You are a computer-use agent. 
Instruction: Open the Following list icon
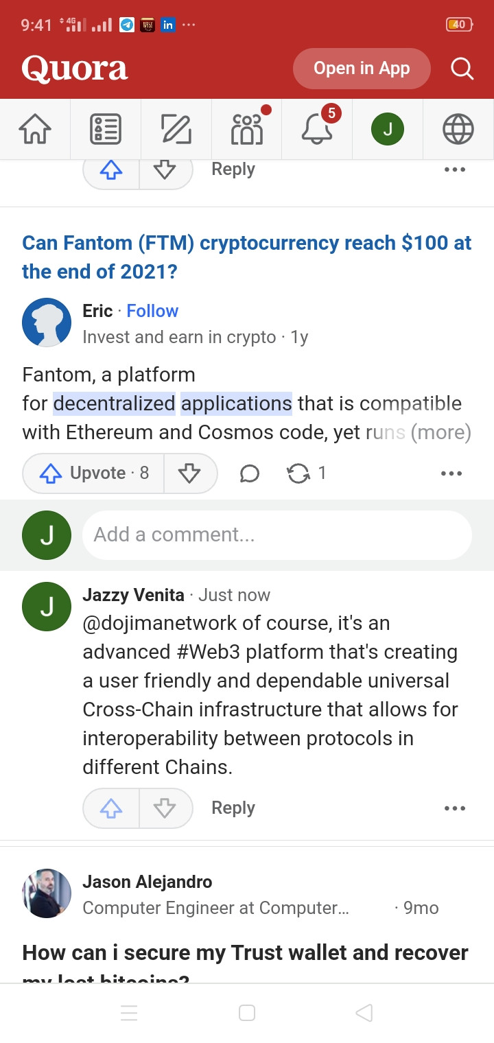coord(106,129)
